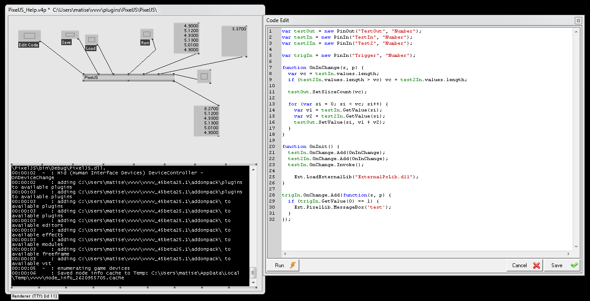Toggle the Load IOBox in the patch
This screenshot has width=590, height=301.
tap(91, 40)
